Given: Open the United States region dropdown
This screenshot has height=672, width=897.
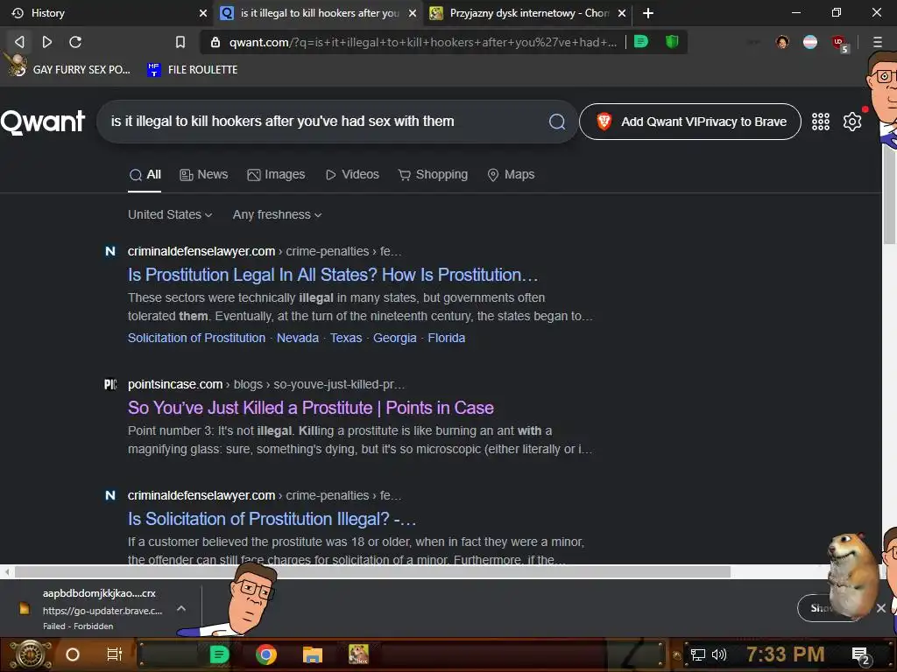Looking at the screenshot, I should (170, 215).
